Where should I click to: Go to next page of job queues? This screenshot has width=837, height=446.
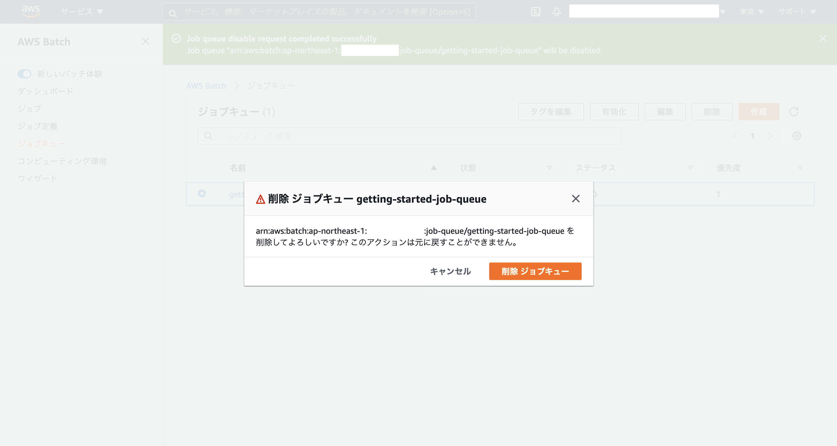click(770, 136)
